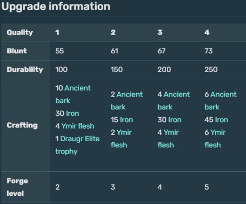Open Ancient bark link in quality 1 column
The height and width of the screenshot is (204, 246).
(73, 94)
